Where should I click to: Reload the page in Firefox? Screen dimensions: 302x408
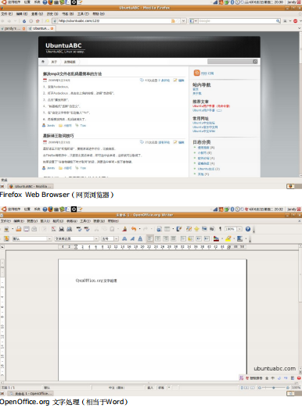[24, 21]
